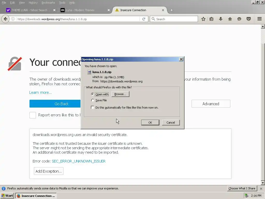Show bookmarks list icon in toolbar
The height and width of the screenshot is (199, 265).
pos(211,19)
